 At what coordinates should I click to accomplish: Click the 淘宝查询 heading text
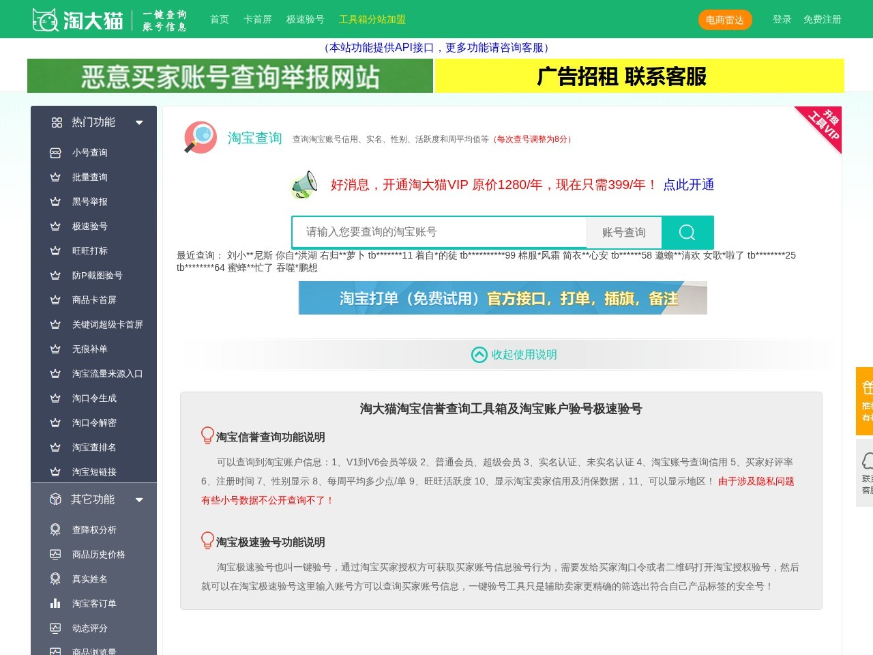click(x=255, y=139)
